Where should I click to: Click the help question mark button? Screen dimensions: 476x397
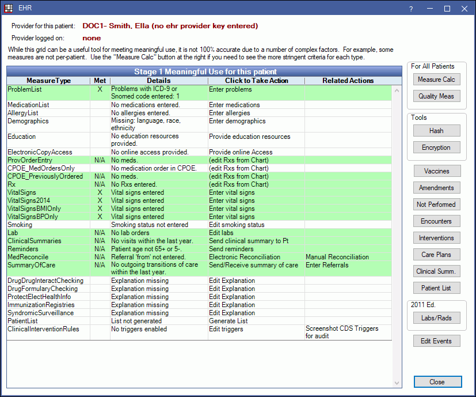411,9
